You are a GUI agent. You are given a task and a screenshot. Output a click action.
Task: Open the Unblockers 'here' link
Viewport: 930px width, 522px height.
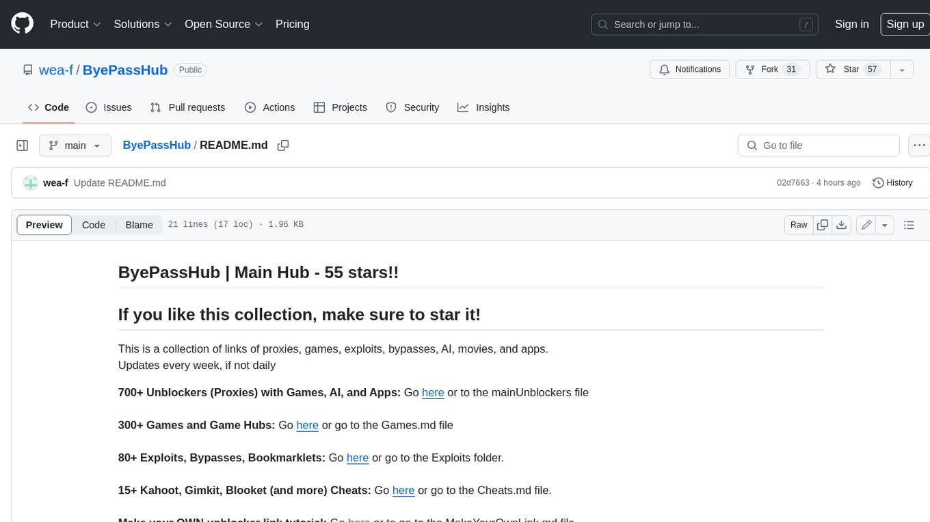433,392
